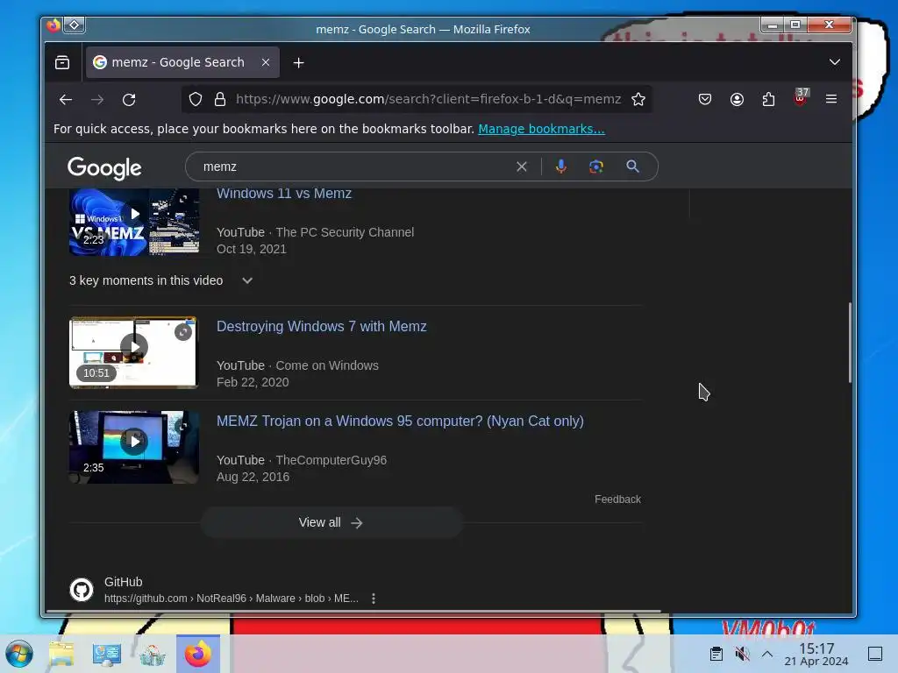Open a new tab with plus button

coord(298,62)
